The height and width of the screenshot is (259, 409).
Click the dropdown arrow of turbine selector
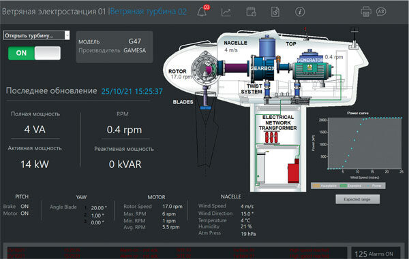tap(67, 35)
